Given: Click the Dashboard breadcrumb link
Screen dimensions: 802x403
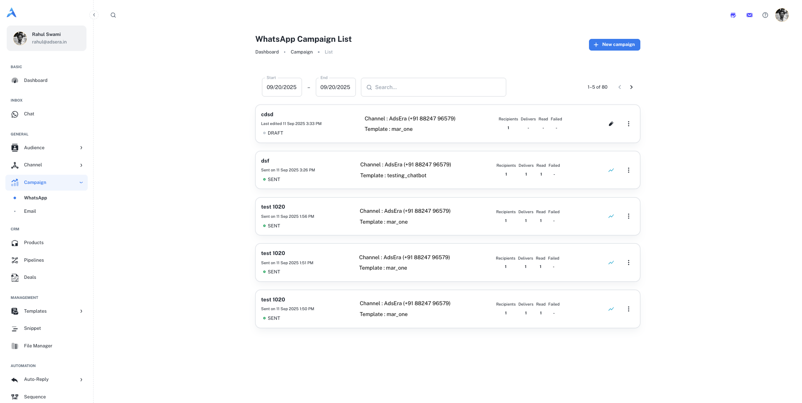Looking at the screenshot, I should pyautogui.click(x=267, y=52).
